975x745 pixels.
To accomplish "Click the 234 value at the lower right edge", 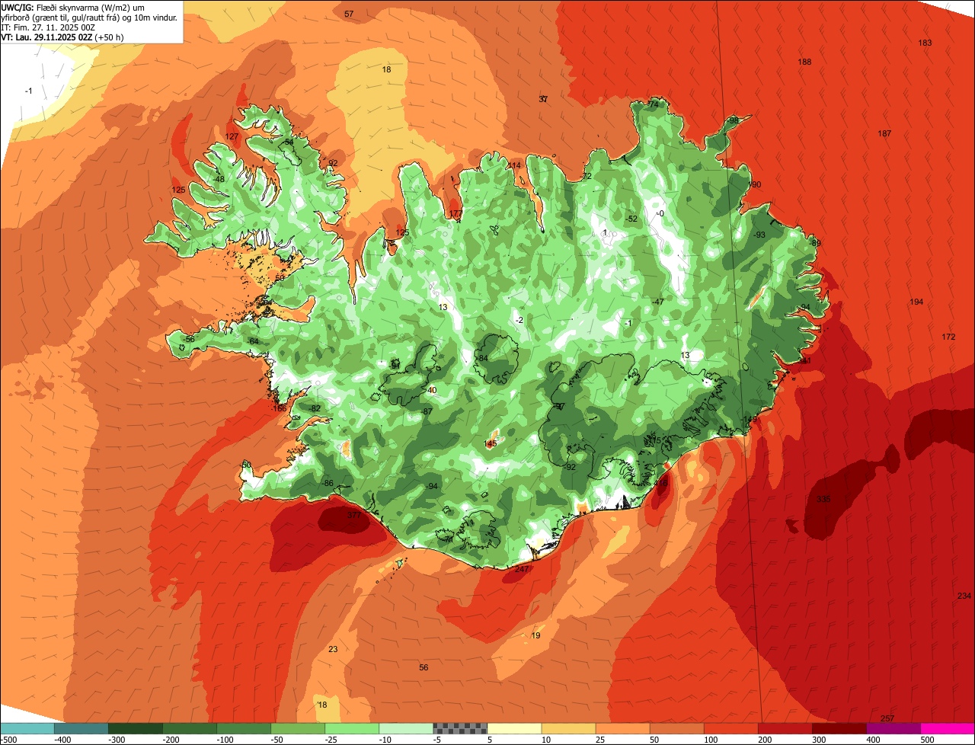I will 964,596.
